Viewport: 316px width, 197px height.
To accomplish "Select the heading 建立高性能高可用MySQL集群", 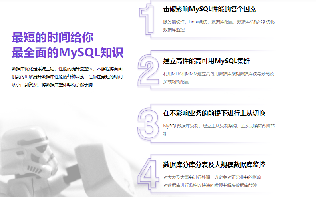I will 207,61.
